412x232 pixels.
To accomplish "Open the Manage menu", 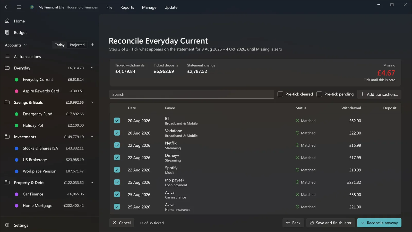I will (149, 7).
